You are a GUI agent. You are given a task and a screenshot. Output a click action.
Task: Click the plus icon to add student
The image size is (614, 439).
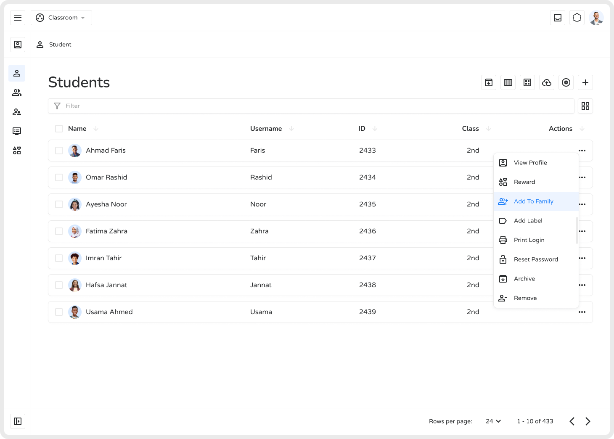(585, 82)
